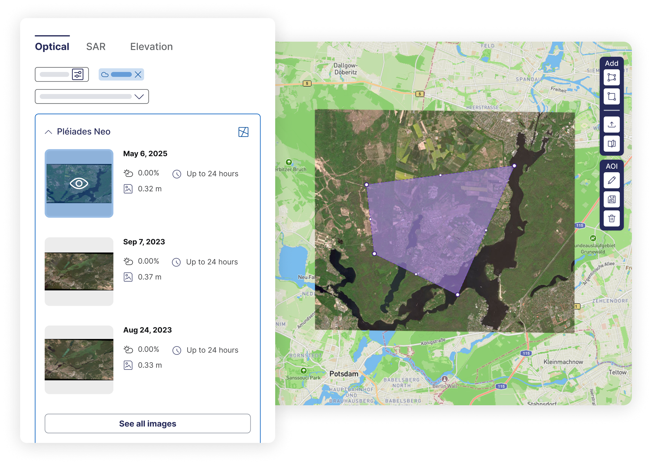Open the Elevation tab

(x=151, y=46)
